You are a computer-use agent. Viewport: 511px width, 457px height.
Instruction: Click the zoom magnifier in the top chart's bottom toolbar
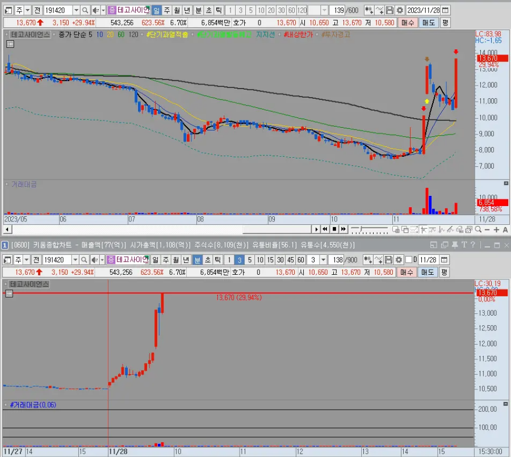[x=478, y=229]
